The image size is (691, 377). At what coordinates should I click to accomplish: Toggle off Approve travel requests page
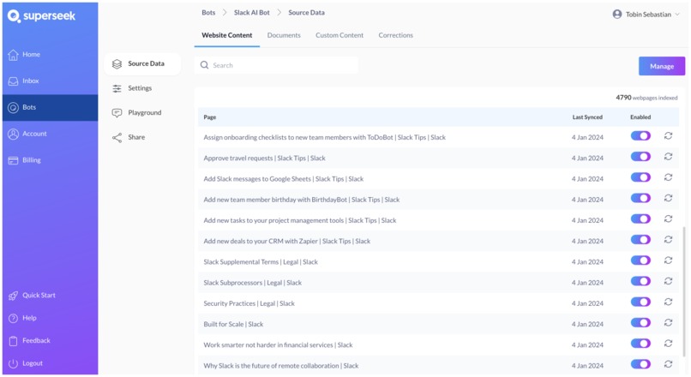coord(640,157)
